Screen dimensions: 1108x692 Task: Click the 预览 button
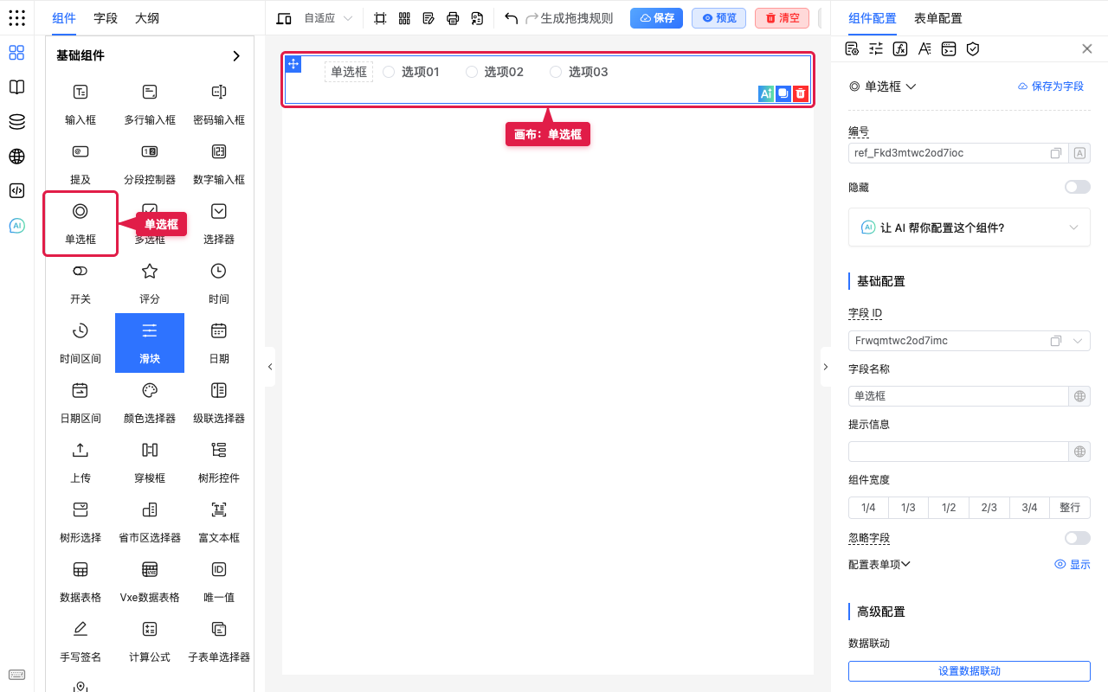(719, 18)
